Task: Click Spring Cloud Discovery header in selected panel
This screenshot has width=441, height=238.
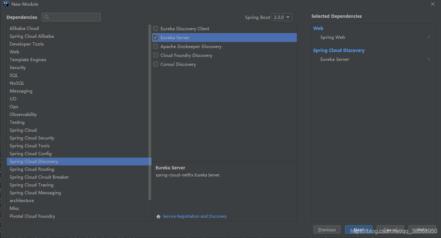Action: point(339,51)
